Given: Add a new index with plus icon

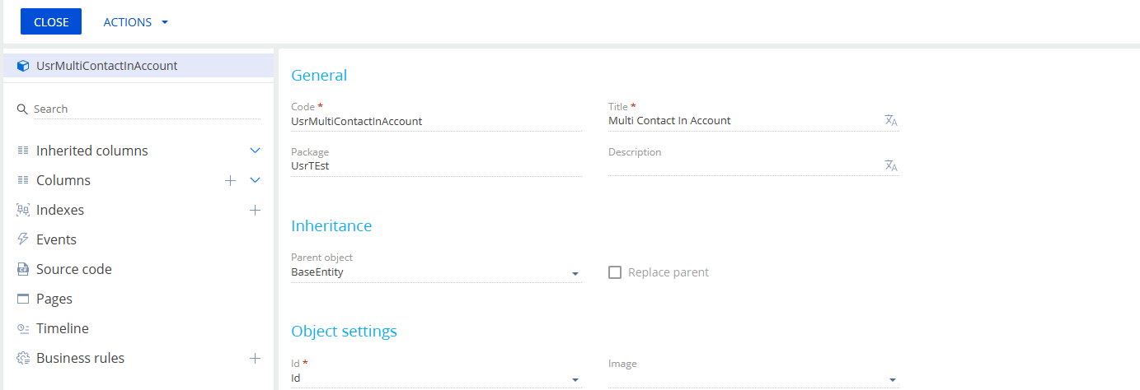Looking at the screenshot, I should (256, 210).
